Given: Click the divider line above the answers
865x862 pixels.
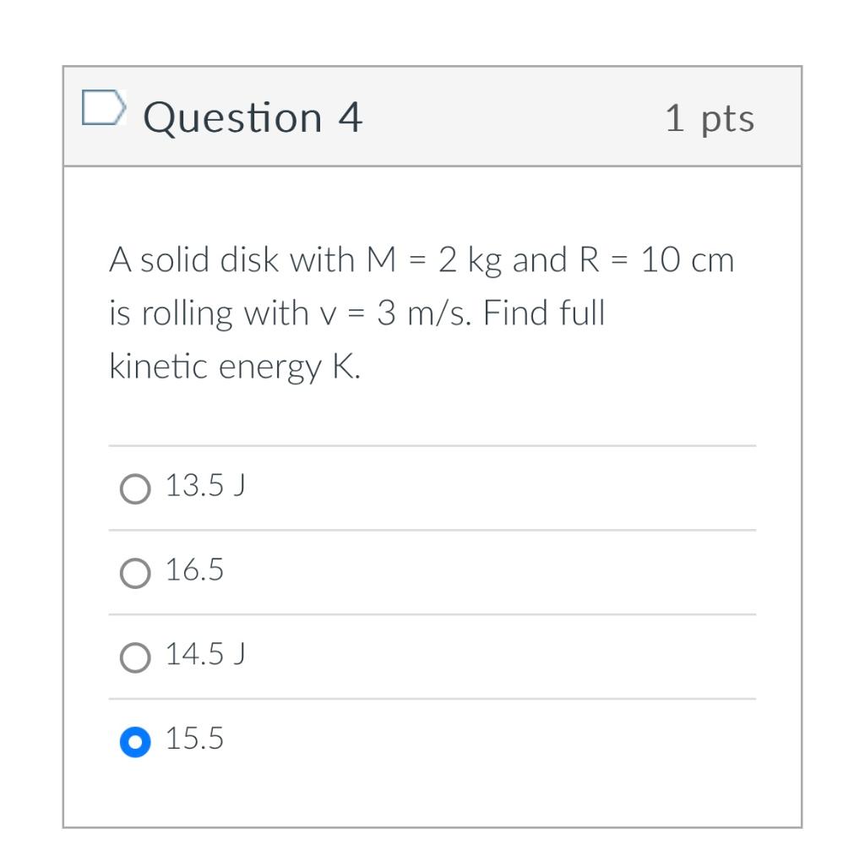Looking at the screenshot, I should (x=432, y=446).
